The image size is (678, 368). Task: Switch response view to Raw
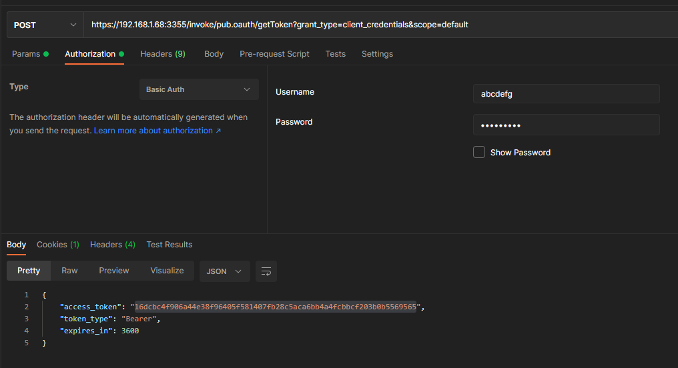point(69,271)
